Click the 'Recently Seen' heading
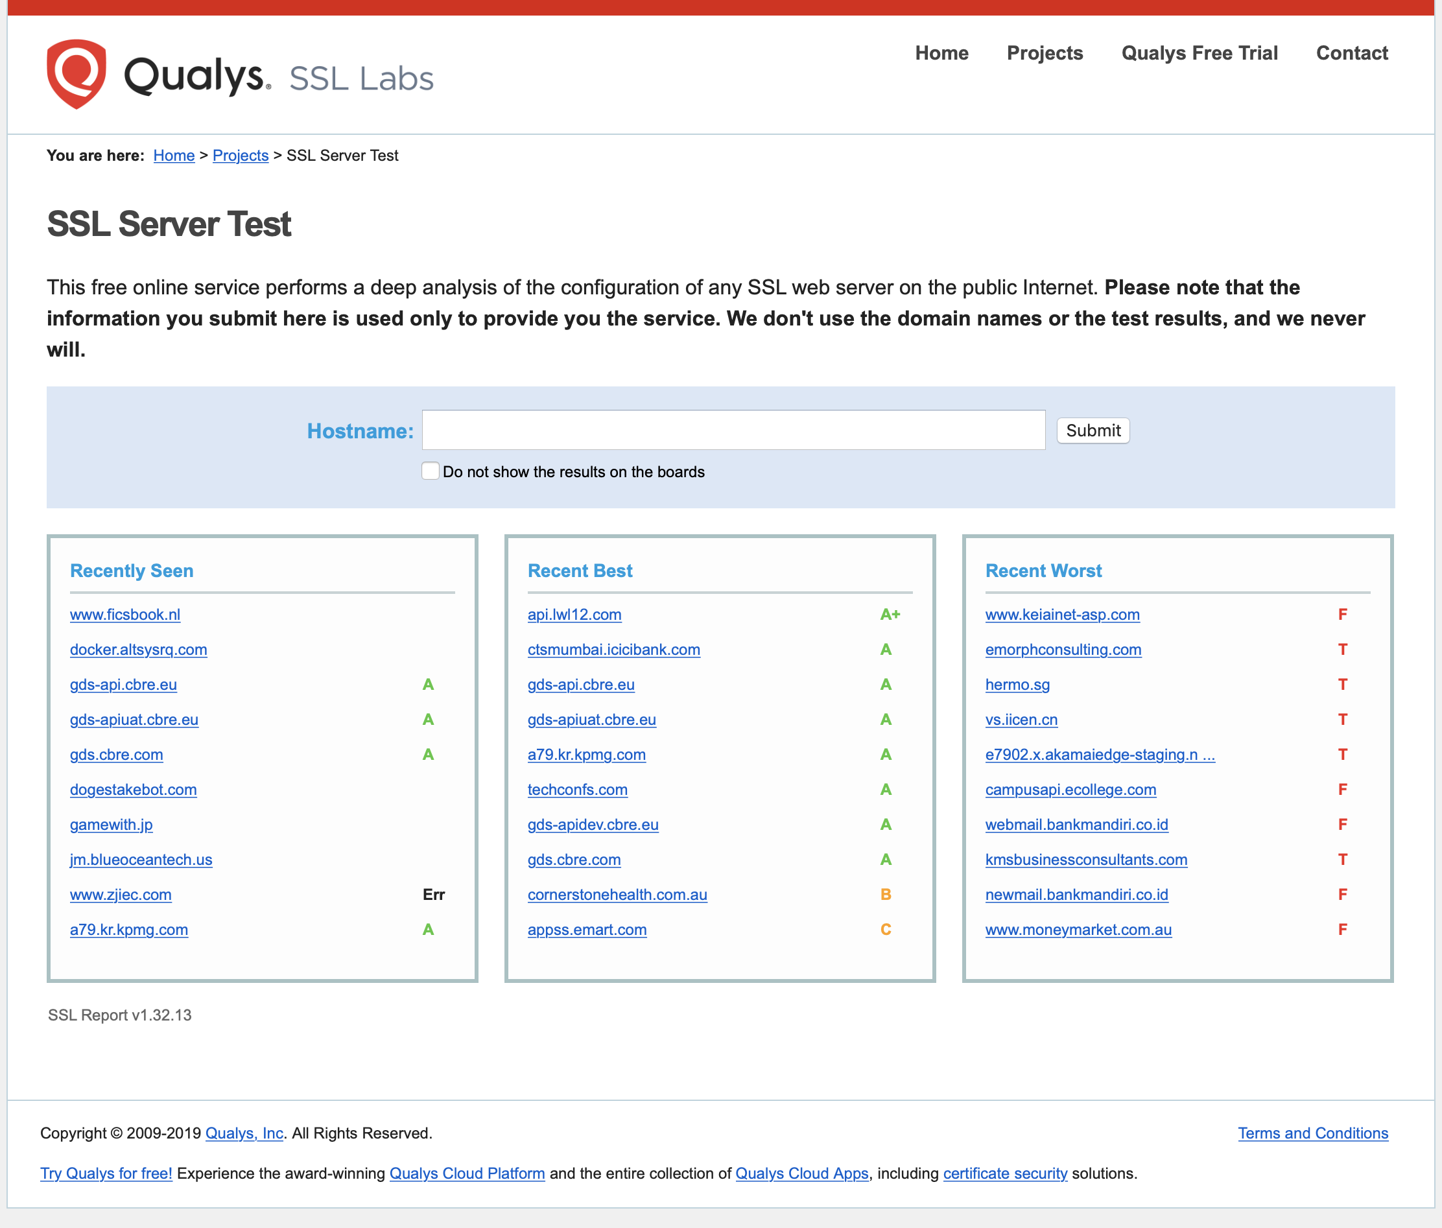The height and width of the screenshot is (1228, 1442). 132,571
